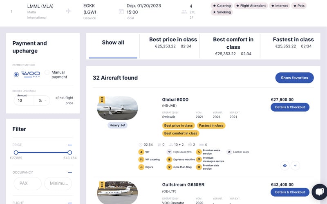The image size is (327, 204).
Task: Click the Cigars amenity icon
Action: pyautogui.click(x=141, y=167)
